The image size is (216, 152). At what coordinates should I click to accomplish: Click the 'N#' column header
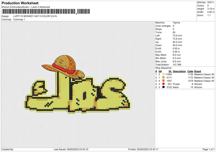pos(160,71)
